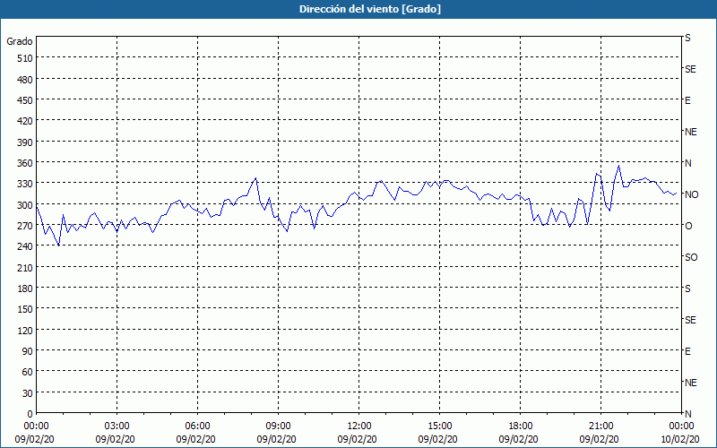Click the topmost 'S' compass label

687,38
